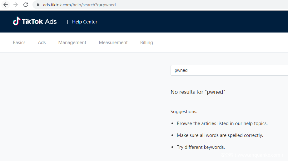Click the 'Try different keywords' suggestion
This screenshot has height=161, width=288.
(201, 147)
